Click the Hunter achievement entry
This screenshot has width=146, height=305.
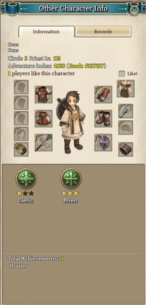tap(19, 266)
